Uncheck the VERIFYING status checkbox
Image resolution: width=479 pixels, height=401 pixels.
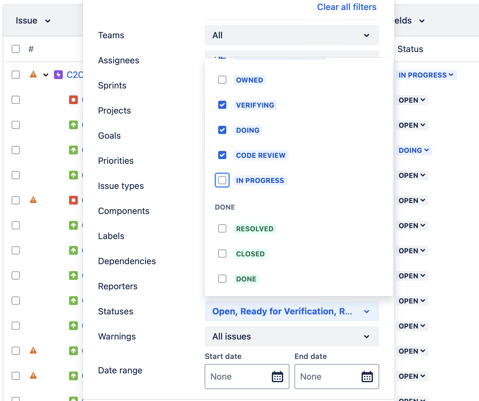point(222,105)
